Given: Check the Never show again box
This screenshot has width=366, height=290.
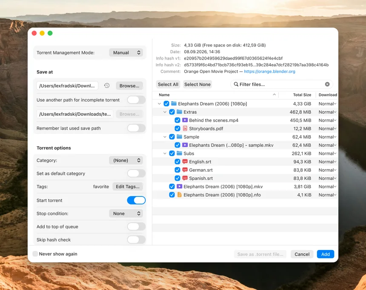Looking at the screenshot, I should 35,254.
